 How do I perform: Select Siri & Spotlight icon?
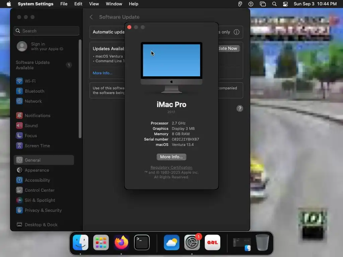point(19,200)
